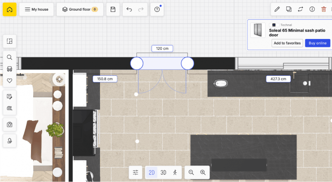The height and width of the screenshot is (182, 332).
Task: Click the 120 cm door width field
Action: 162,48
